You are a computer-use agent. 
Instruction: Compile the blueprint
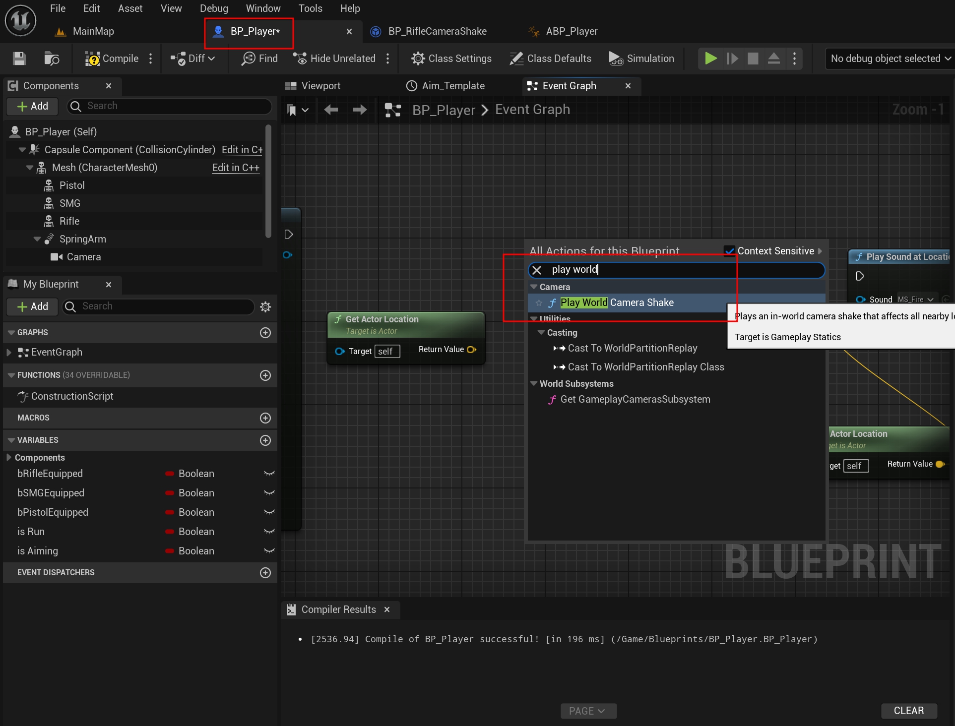coord(112,59)
